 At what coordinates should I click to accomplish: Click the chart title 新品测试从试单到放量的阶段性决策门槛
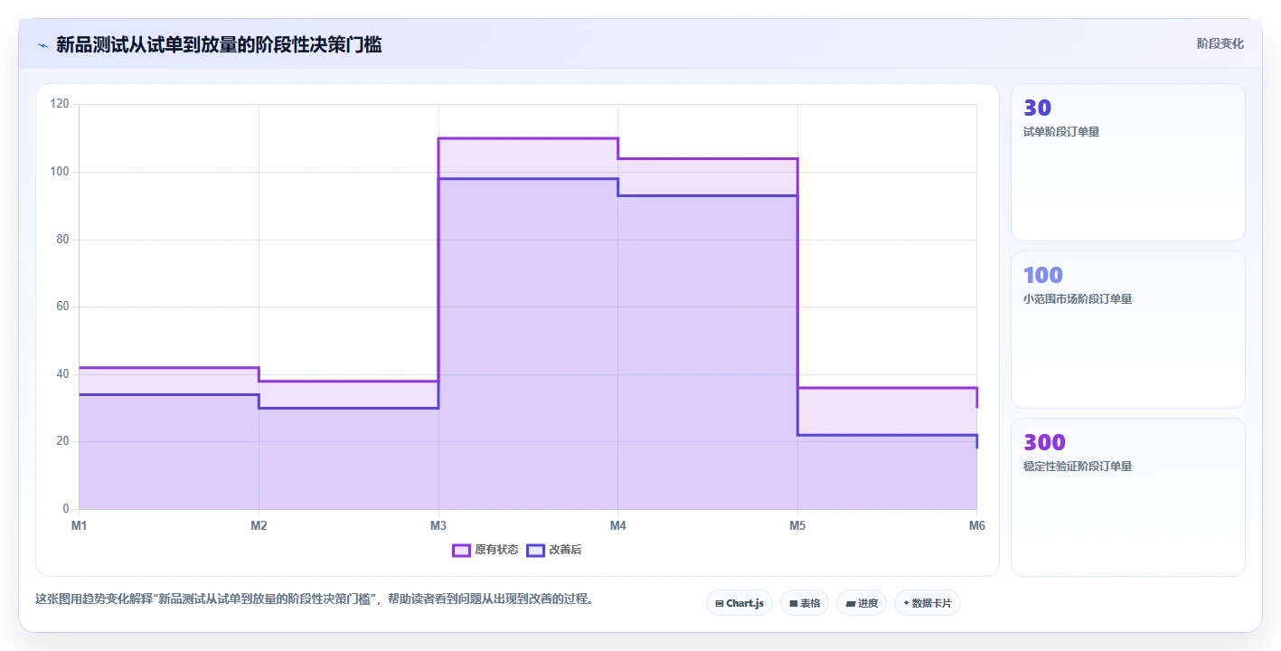(219, 44)
